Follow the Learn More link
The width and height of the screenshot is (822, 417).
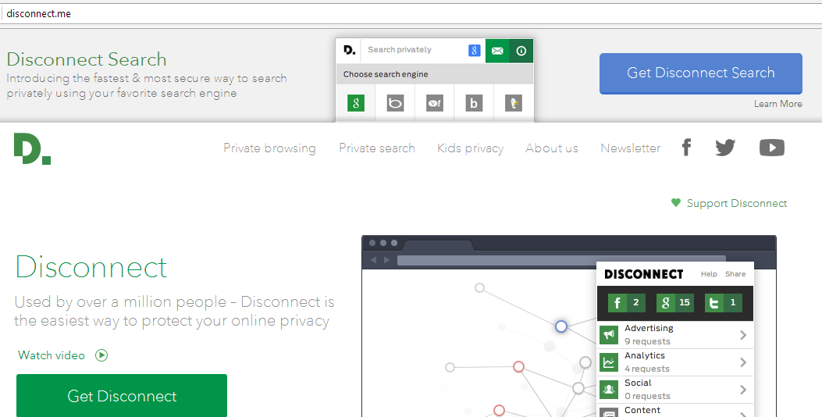(778, 104)
